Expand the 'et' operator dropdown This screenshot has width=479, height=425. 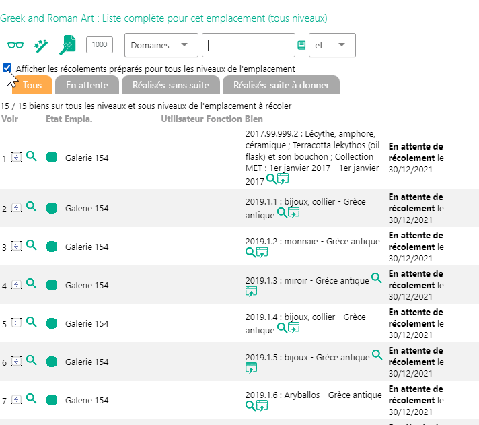332,45
